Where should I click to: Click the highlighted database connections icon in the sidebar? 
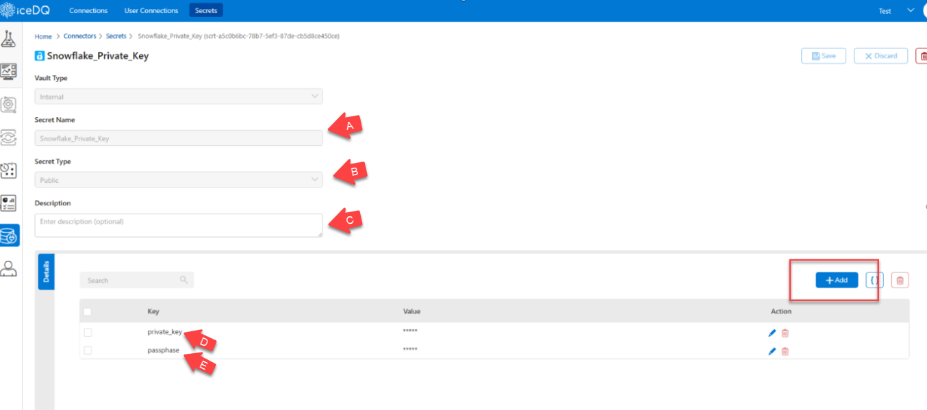point(10,235)
